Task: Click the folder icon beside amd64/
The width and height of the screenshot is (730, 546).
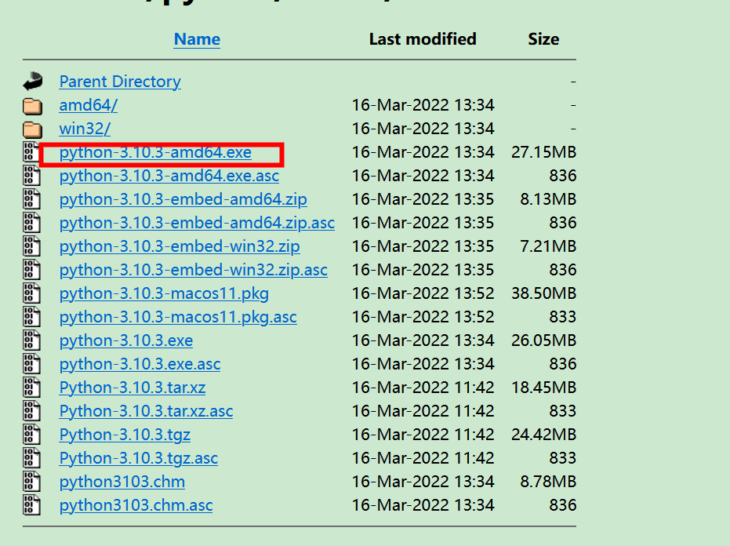Action: 33,106
